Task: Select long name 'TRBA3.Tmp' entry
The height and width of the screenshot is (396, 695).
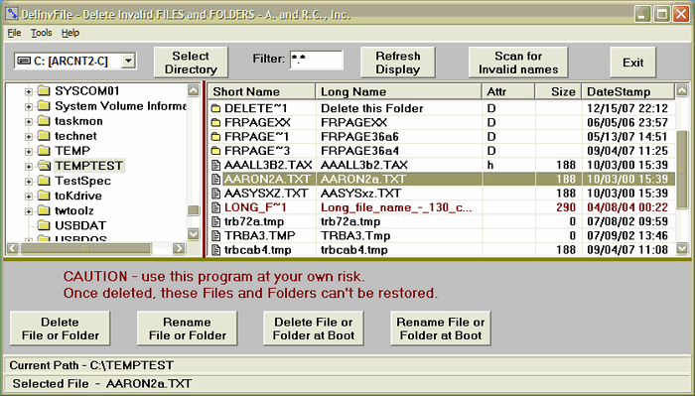Action: coord(355,236)
